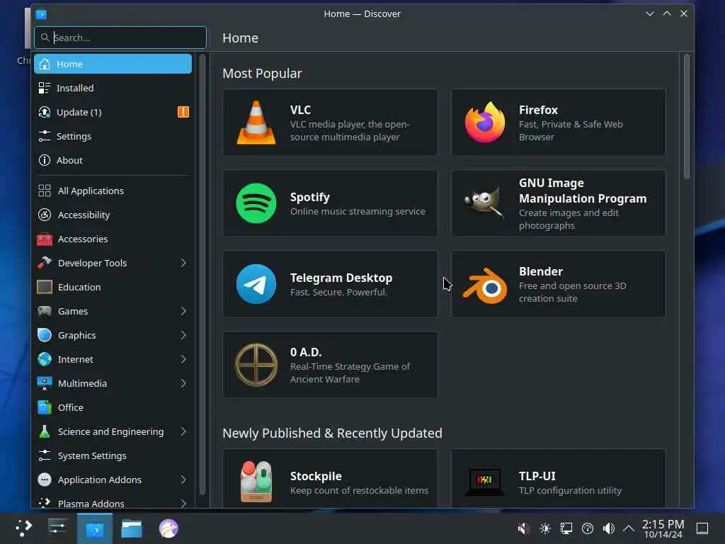This screenshot has height=544, width=725.
Task: Expand the Multimedia category arrow
Action: tap(183, 383)
